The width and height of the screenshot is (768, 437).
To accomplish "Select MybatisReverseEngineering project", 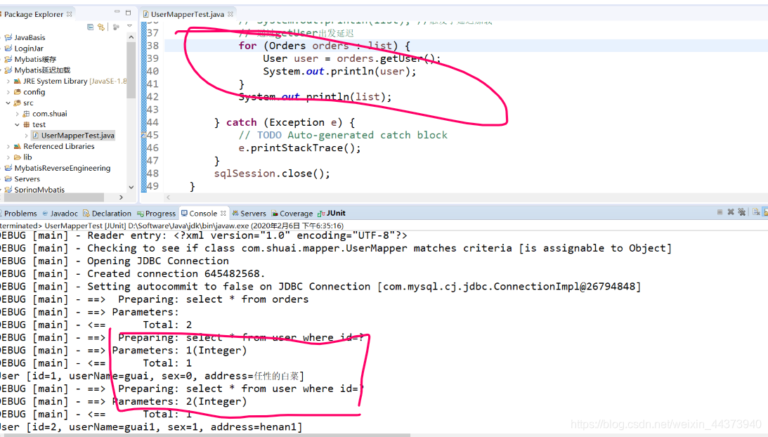I will point(58,168).
